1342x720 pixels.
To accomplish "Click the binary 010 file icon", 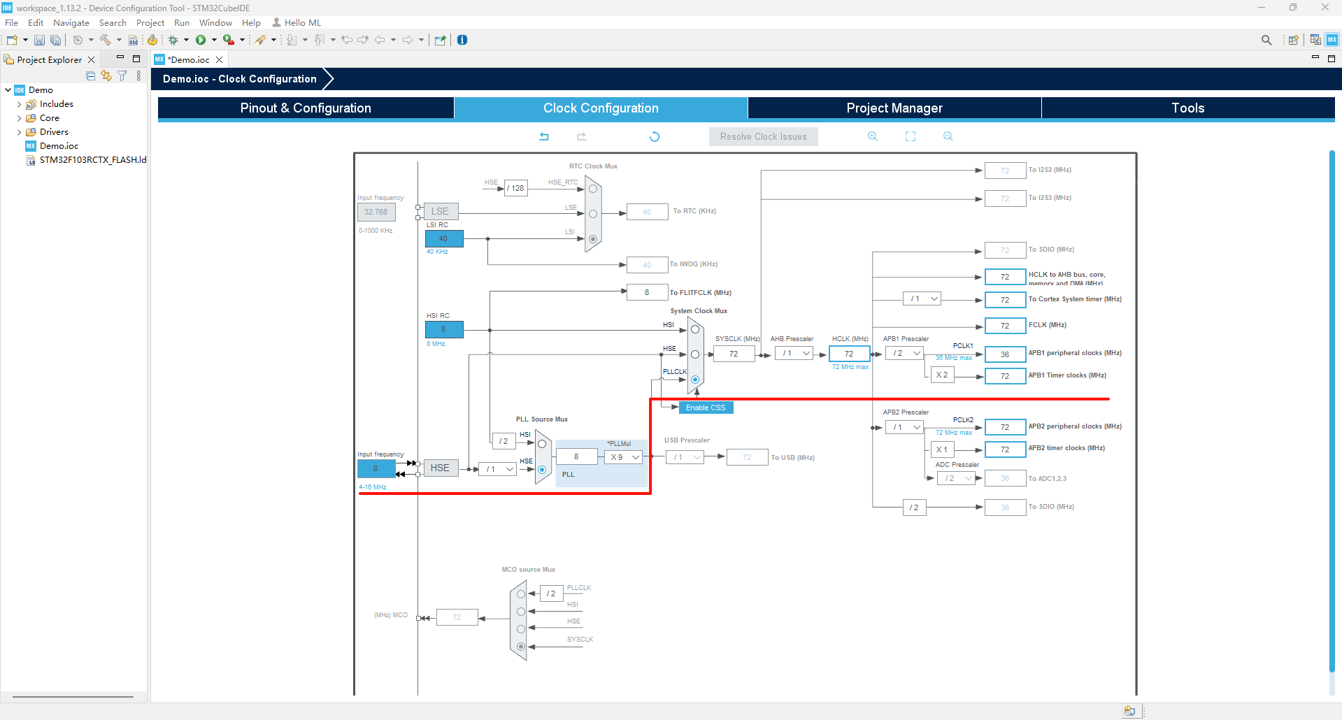I will click(133, 40).
